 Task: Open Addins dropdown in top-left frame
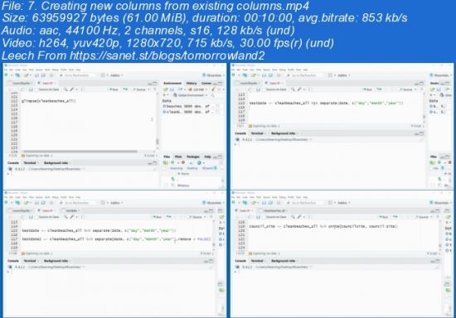[116, 75]
